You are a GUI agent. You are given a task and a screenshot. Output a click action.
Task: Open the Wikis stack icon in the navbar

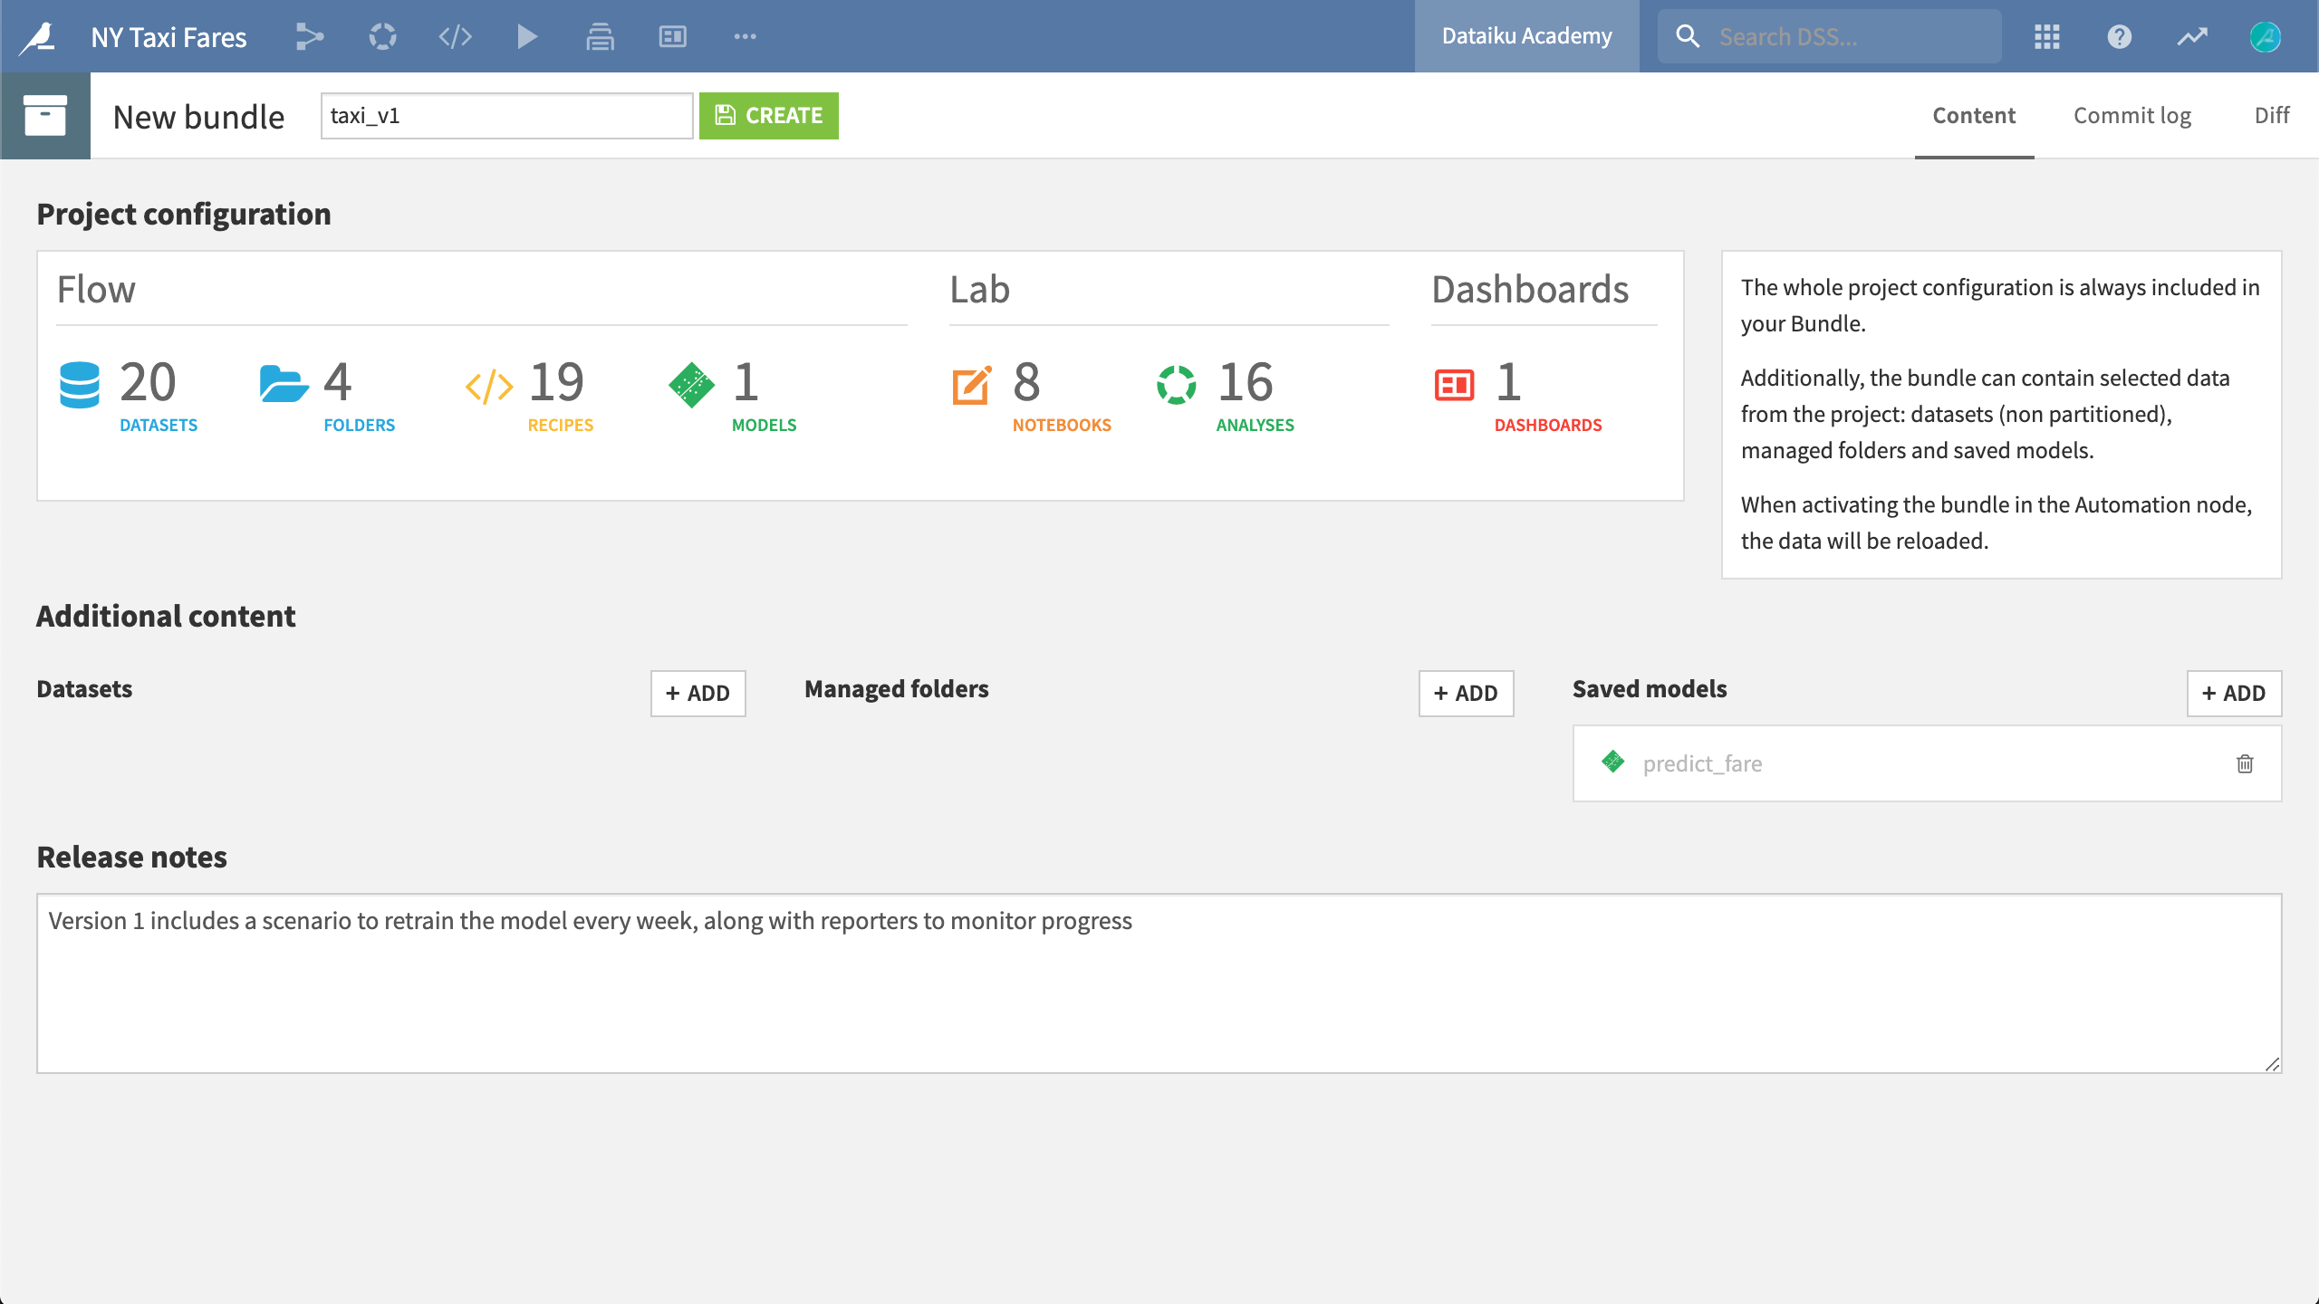600,37
